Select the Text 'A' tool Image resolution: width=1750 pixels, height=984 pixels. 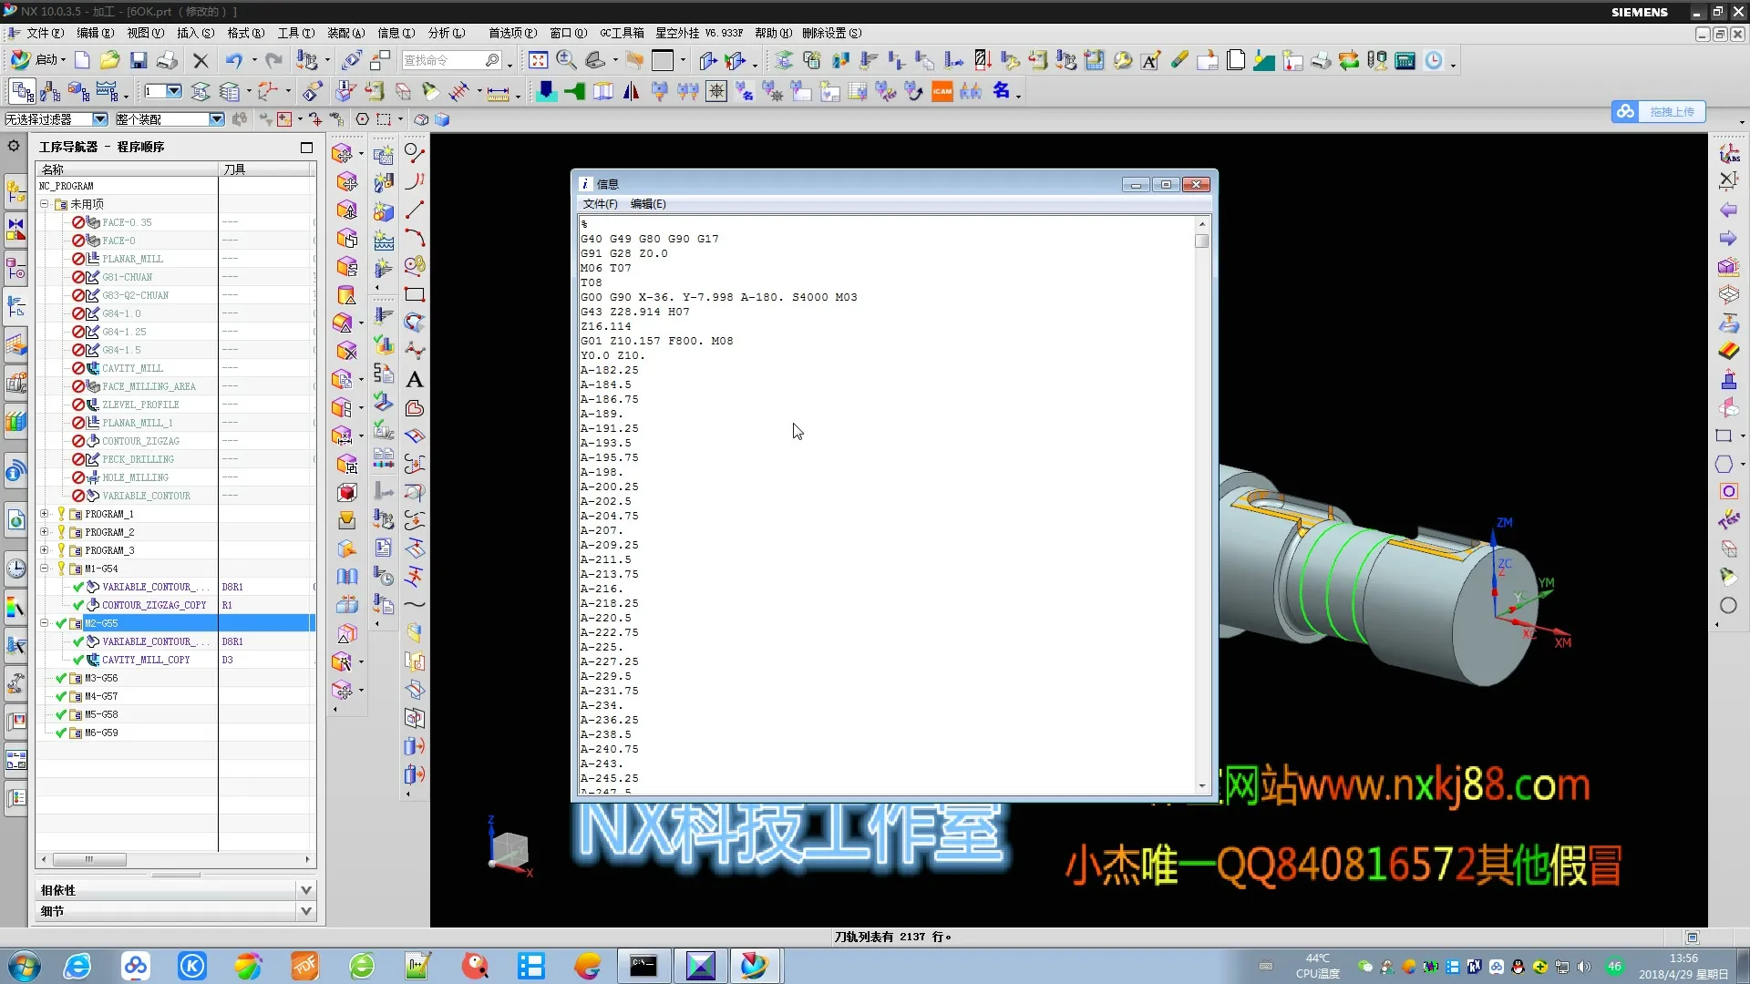pos(415,380)
